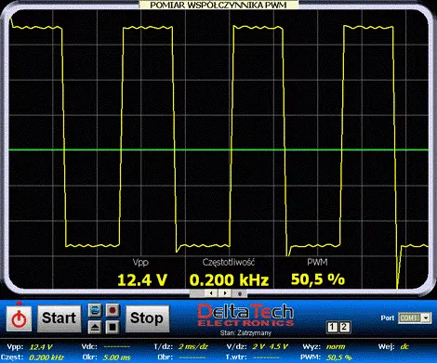The width and height of the screenshot is (437, 363).
Task: Click the '0.200 kHz' frequency readout
Action: point(229,279)
